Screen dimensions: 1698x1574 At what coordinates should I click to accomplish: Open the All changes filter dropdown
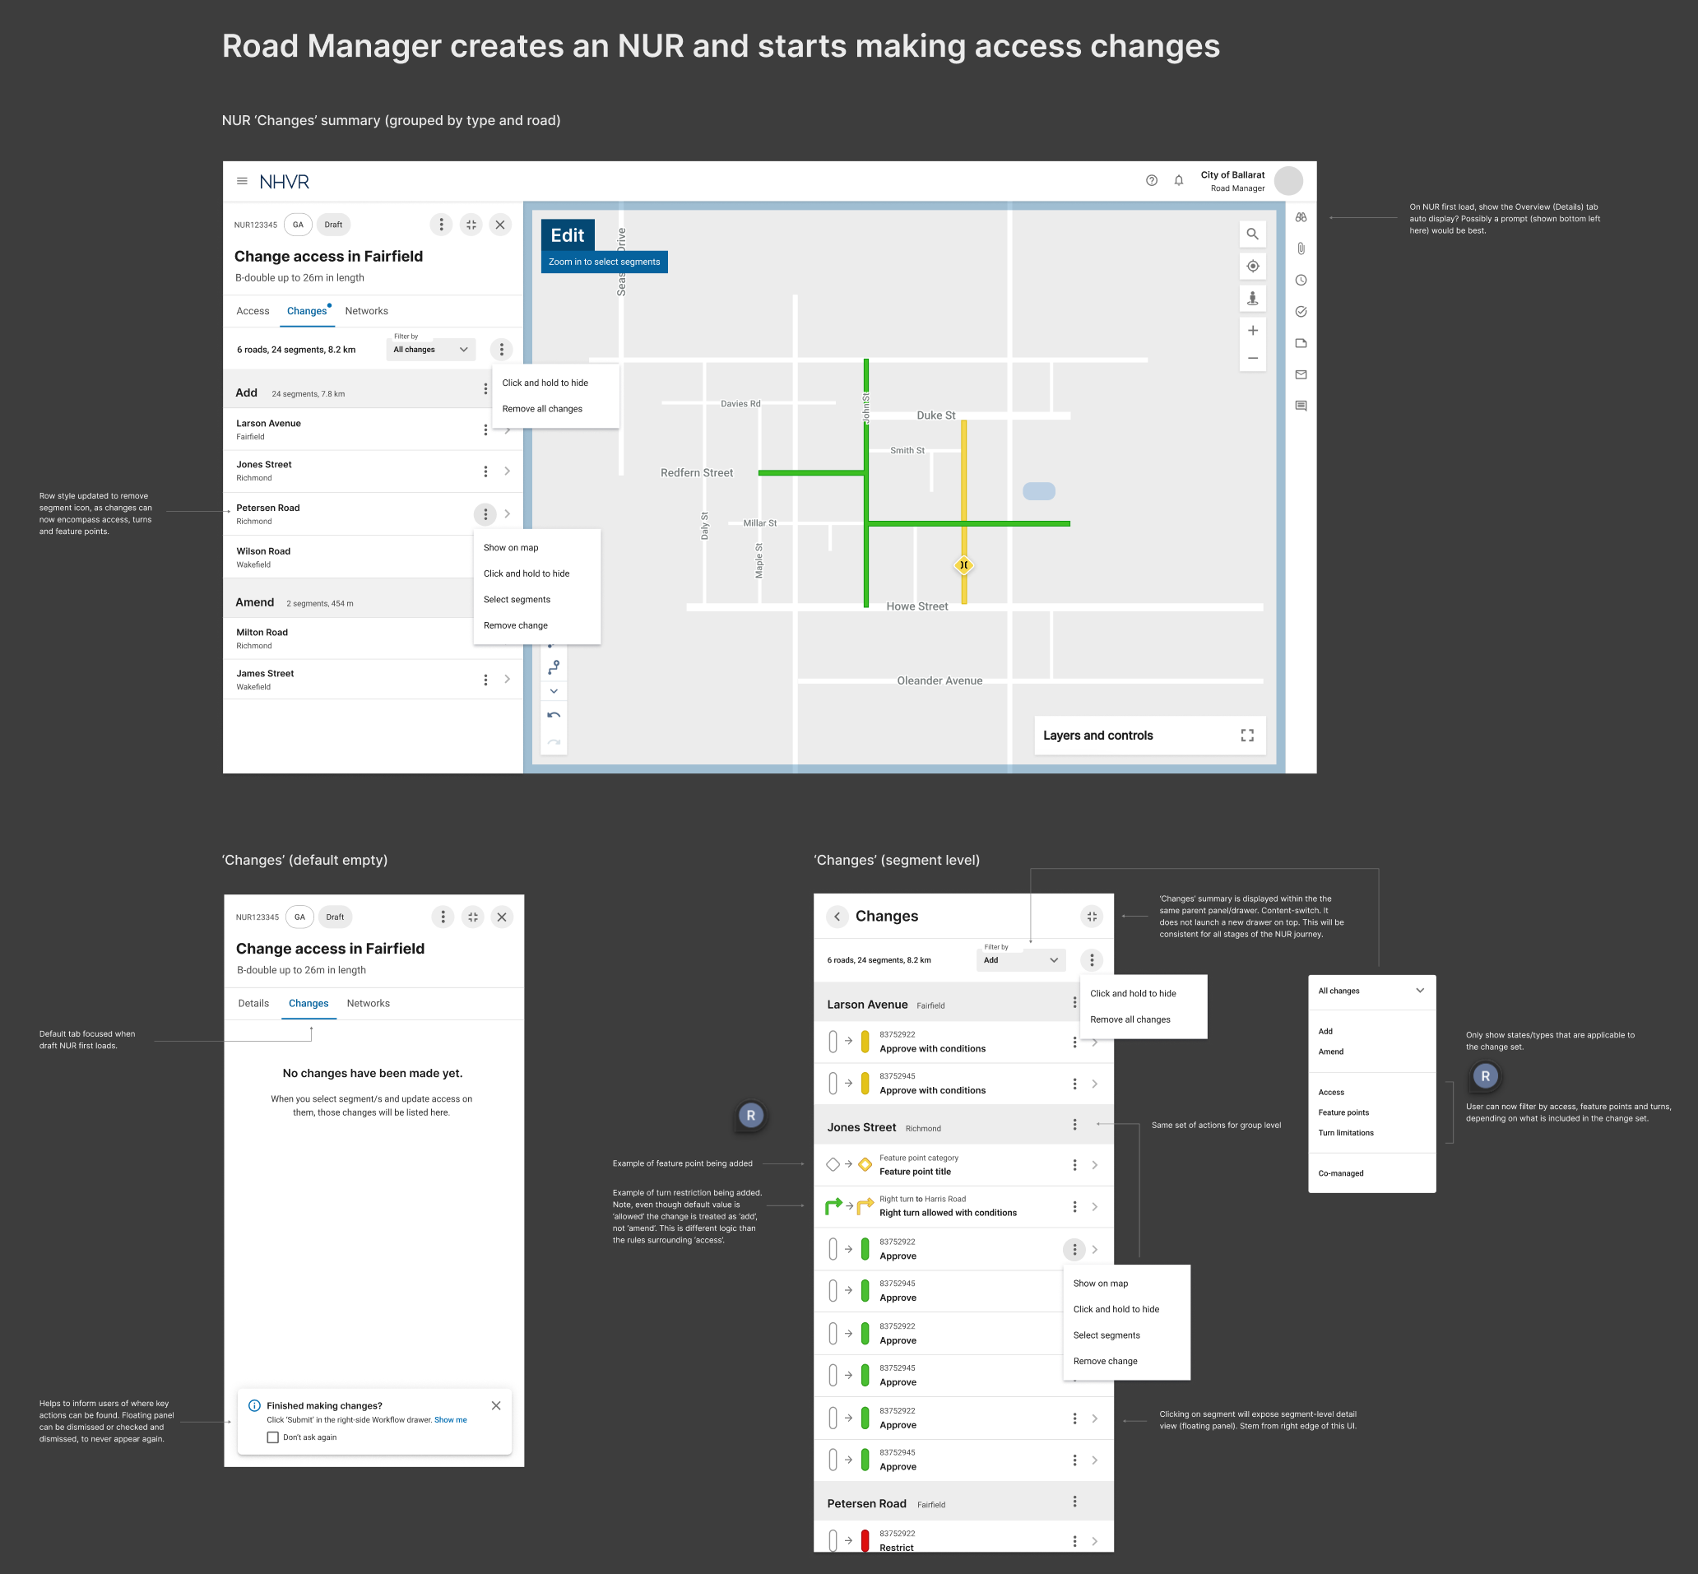click(x=430, y=349)
